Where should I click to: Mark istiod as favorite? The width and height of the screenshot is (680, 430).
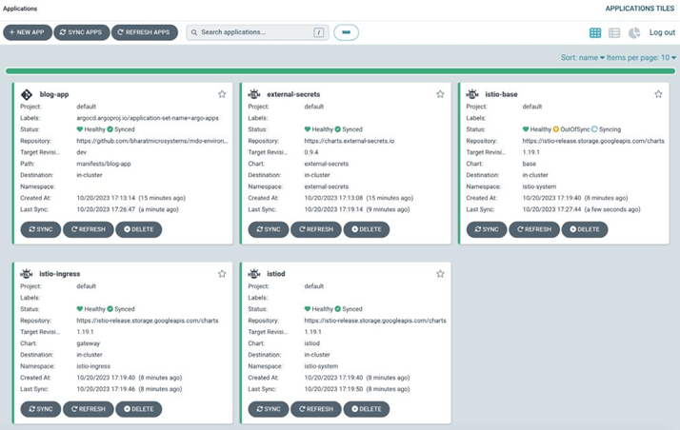click(x=440, y=274)
